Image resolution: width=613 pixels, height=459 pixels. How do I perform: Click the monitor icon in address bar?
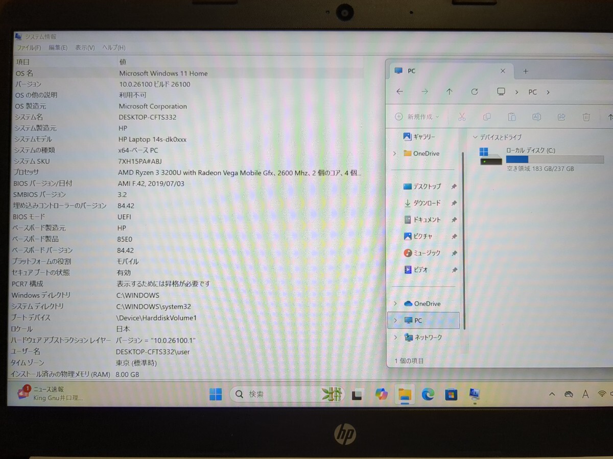pos(501,92)
